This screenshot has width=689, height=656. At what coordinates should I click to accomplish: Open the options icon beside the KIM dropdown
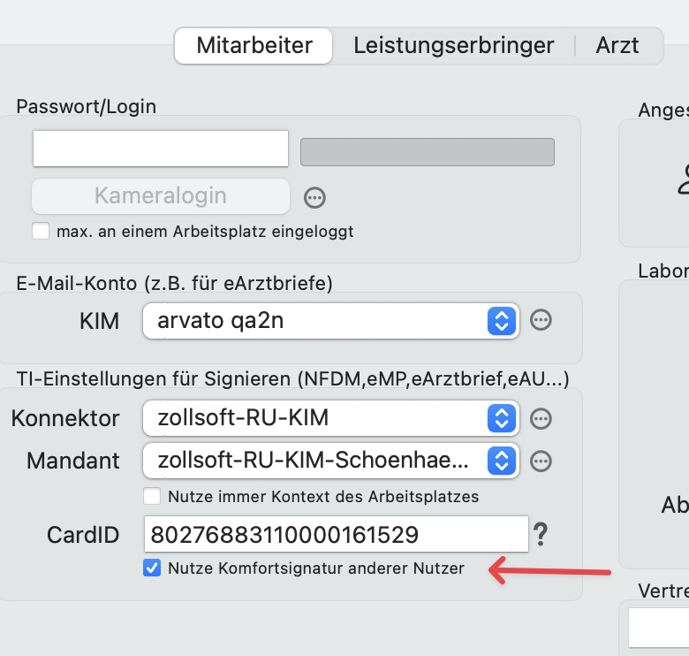[541, 320]
